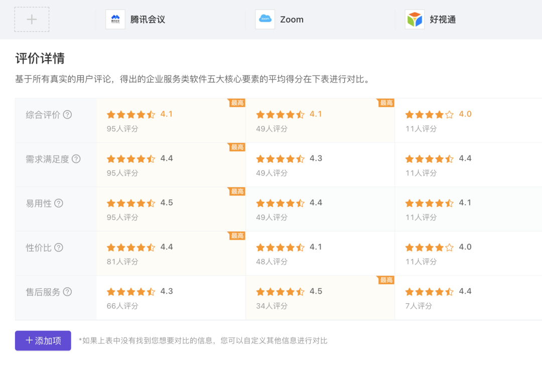Click the 4.3 score for 腾讯会议 售后服务
The width and height of the screenshot is (542, 365).
pos(167,291)
